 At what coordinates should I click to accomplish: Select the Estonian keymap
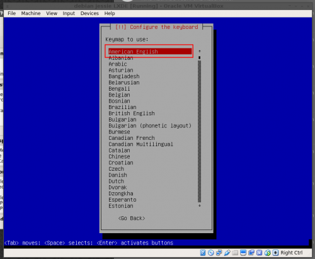pos(121,206)
